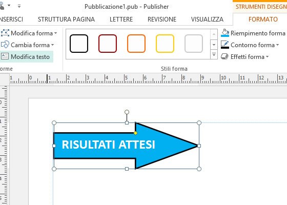287x205 pixels.
Task: Open the Cambia forma dropdown arrow
Action: pos(53,45)
